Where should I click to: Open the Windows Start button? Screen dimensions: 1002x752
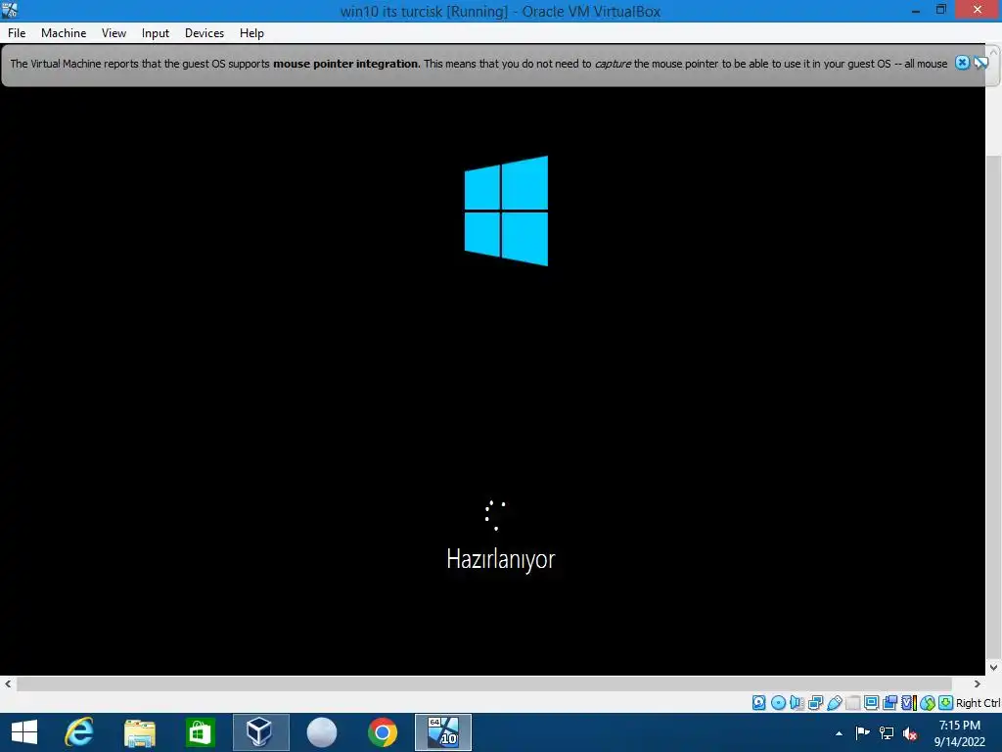coord(24,732)
